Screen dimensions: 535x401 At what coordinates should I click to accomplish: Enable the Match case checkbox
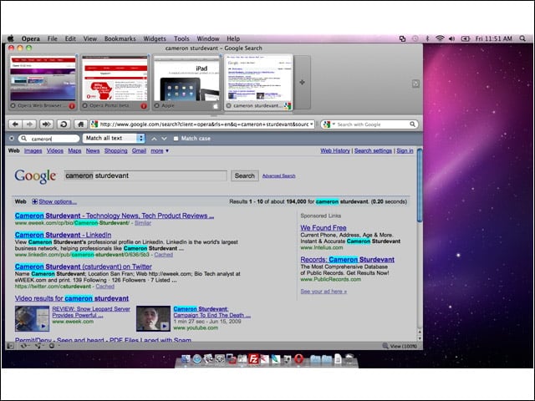[176, 139]
